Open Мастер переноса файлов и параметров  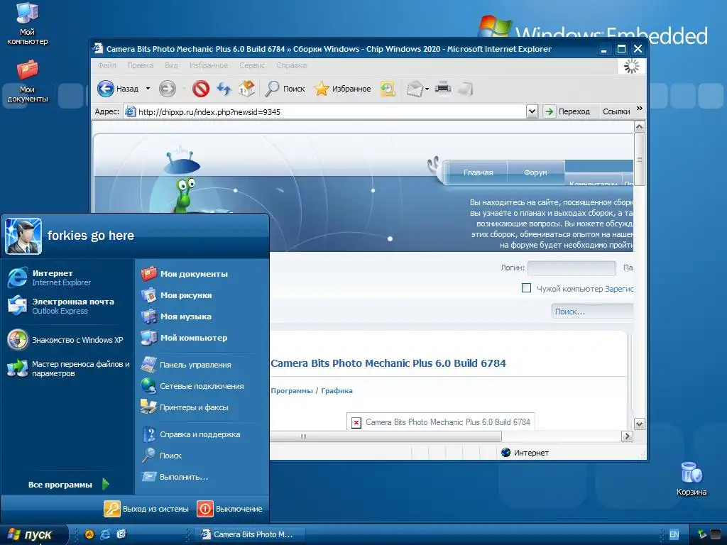(x=69, y=368)
